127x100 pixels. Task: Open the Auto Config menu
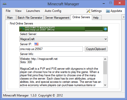coord(53,11)
